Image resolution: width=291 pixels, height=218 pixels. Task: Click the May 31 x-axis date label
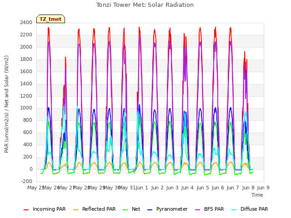tap(127, 188)
